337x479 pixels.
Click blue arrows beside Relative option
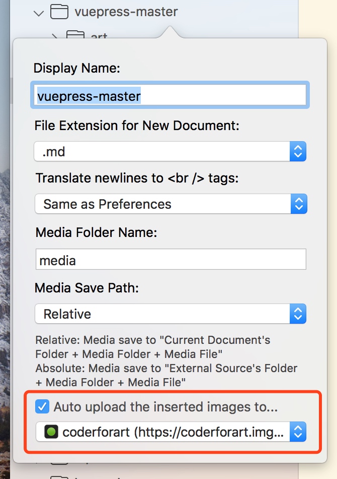point(298,314)
